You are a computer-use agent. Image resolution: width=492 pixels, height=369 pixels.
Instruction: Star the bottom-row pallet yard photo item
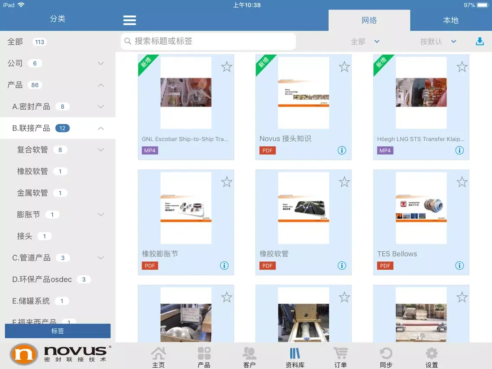tap(462, 297)
